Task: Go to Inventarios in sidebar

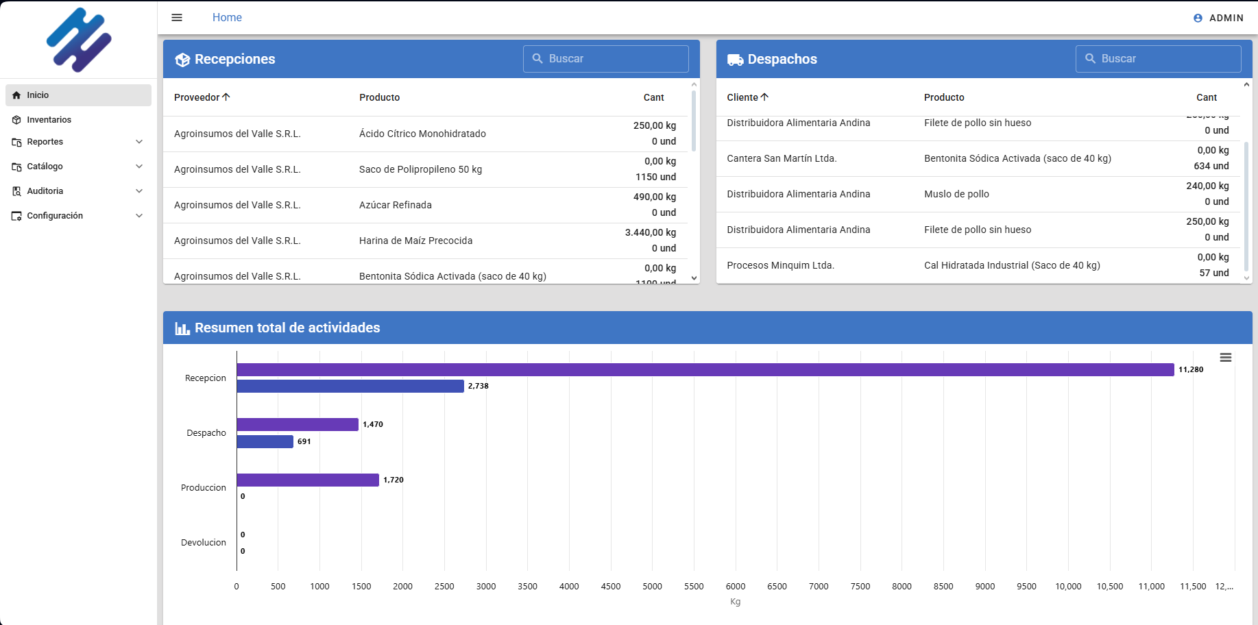Action: pyautogui.click(x=49, y=120)
